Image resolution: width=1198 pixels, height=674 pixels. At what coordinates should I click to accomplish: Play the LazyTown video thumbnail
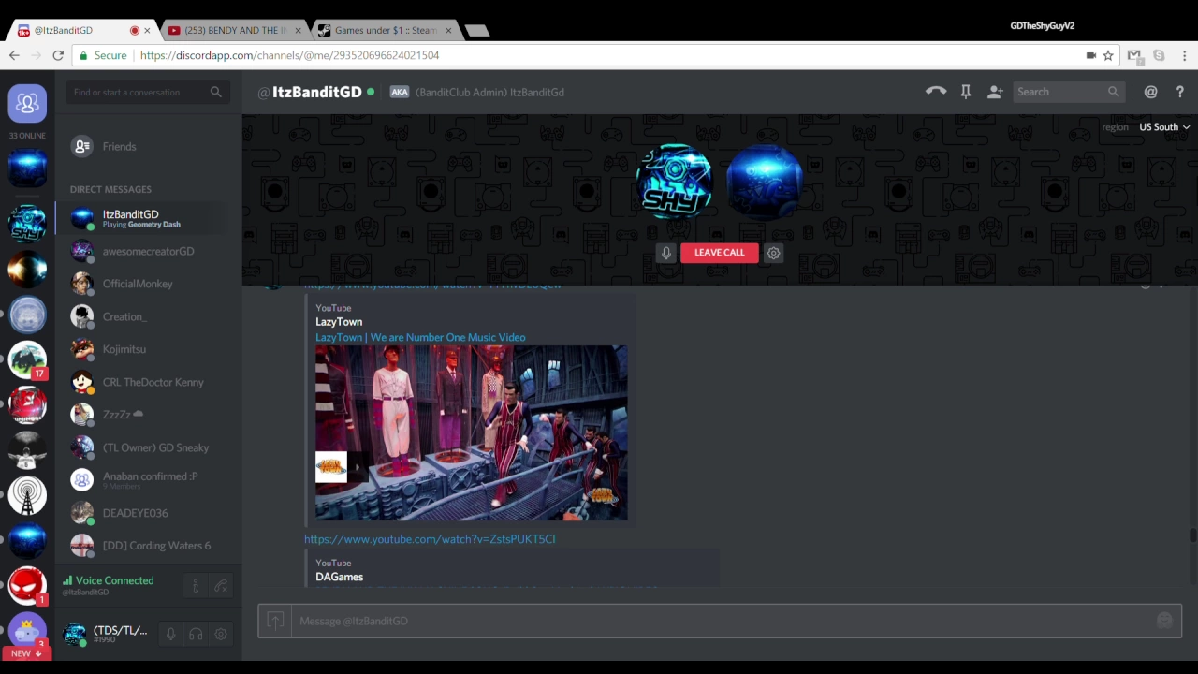click(472, 432)
